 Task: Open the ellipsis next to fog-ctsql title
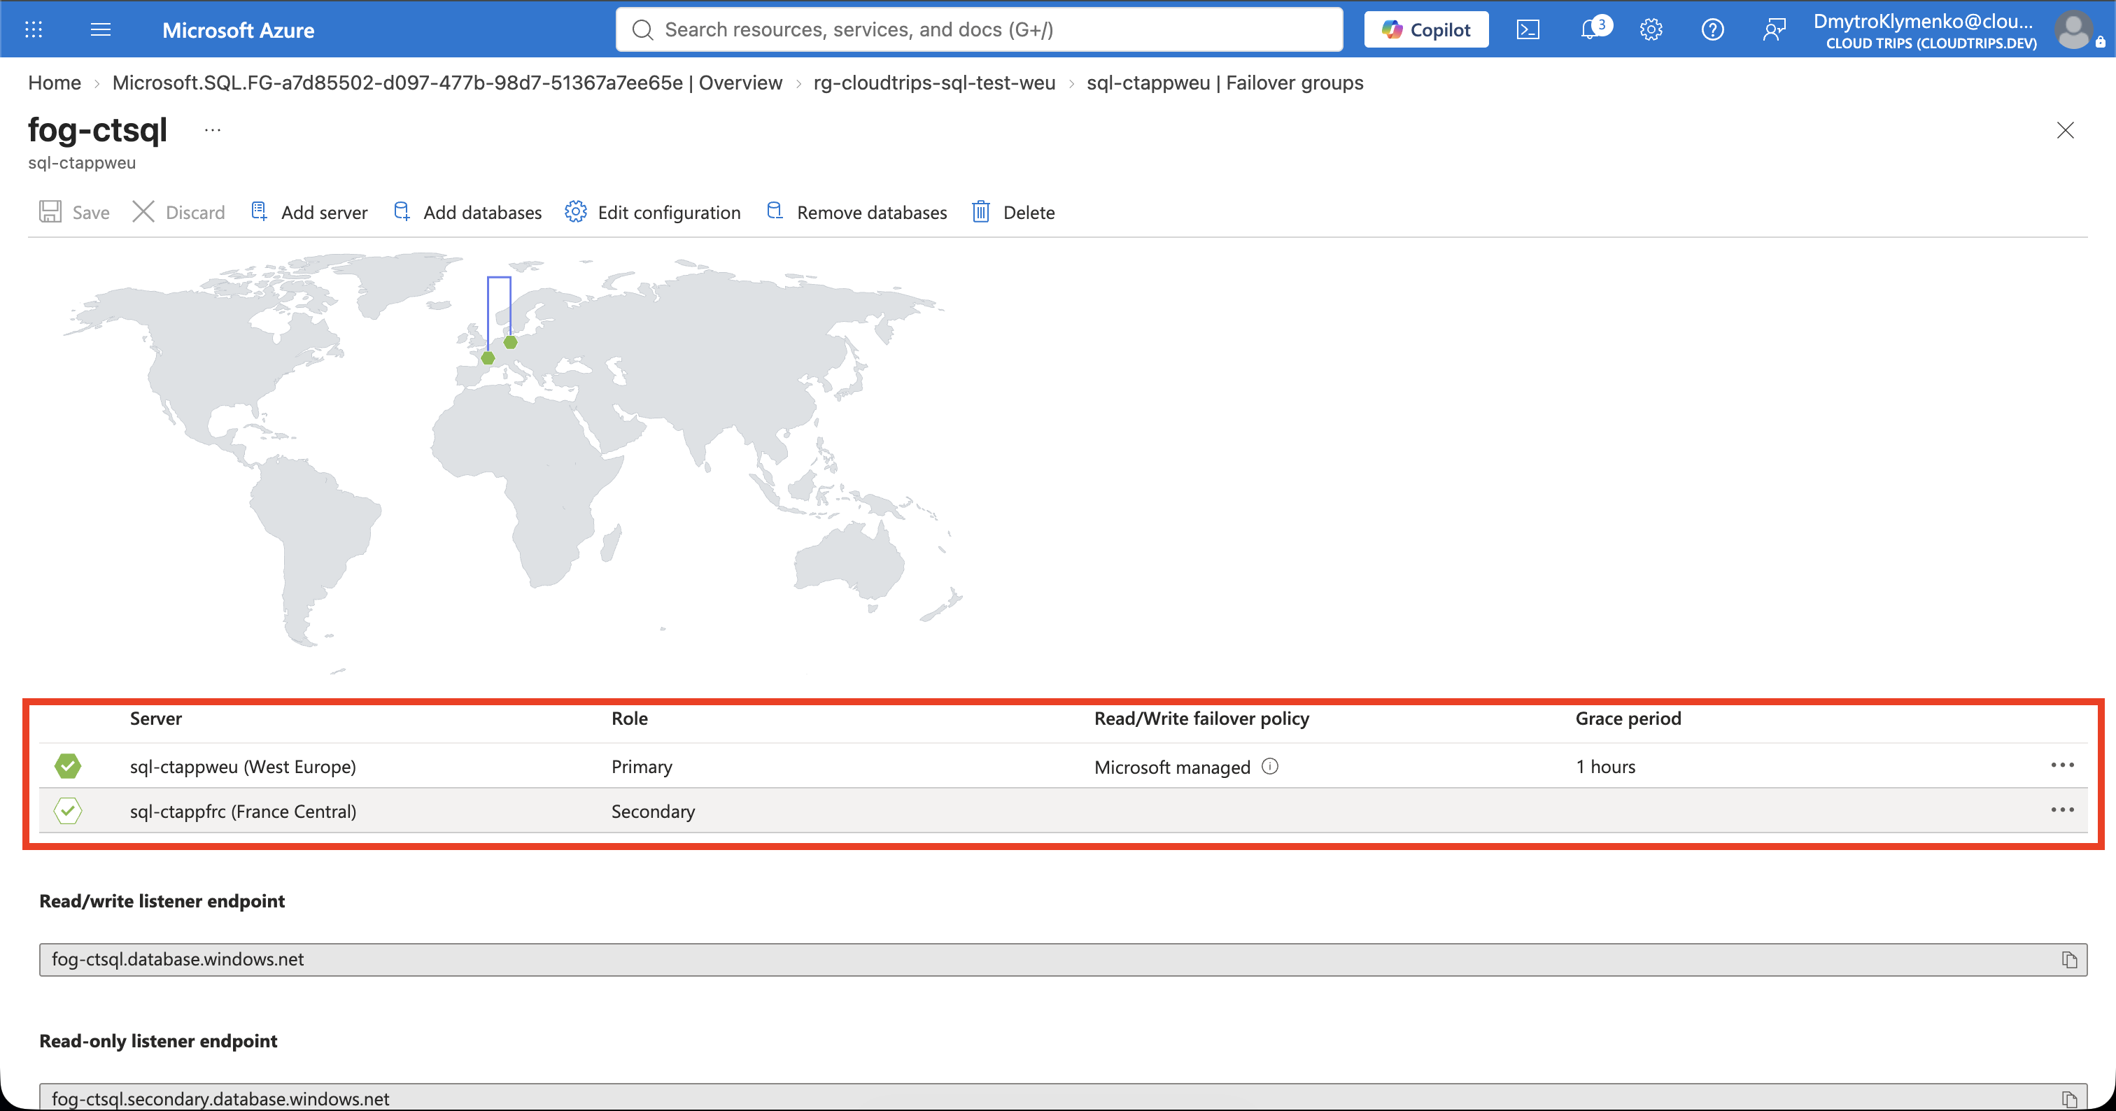click(x=213, y=129)
